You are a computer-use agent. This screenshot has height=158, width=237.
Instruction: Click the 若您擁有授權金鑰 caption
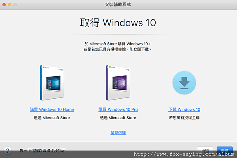[x=184, y=118]
